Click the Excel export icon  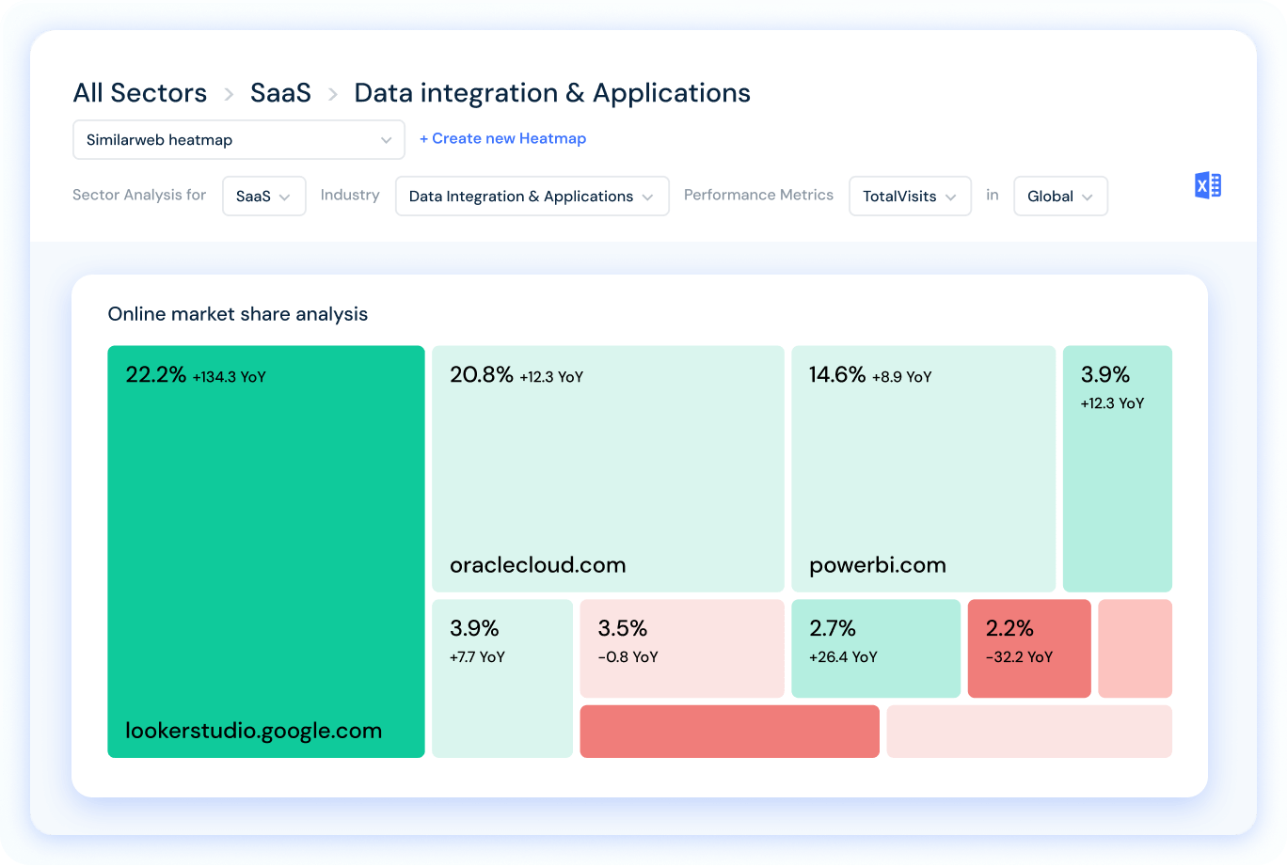tap(1207, 184)
